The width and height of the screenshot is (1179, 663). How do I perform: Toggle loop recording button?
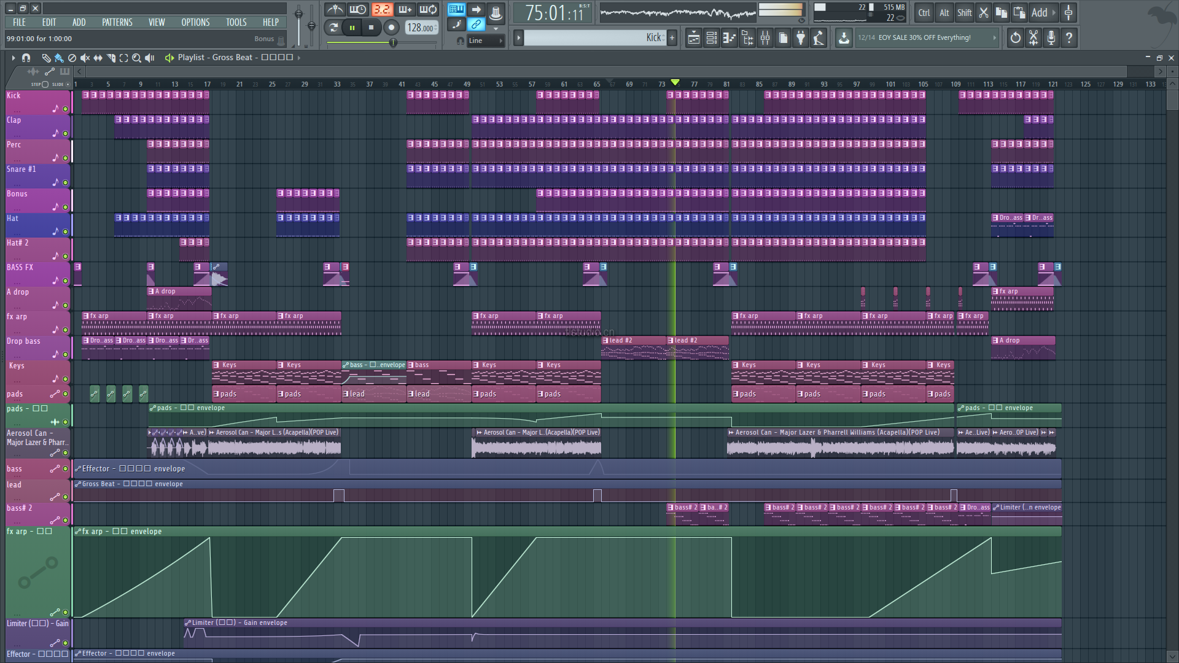(428, 9)
